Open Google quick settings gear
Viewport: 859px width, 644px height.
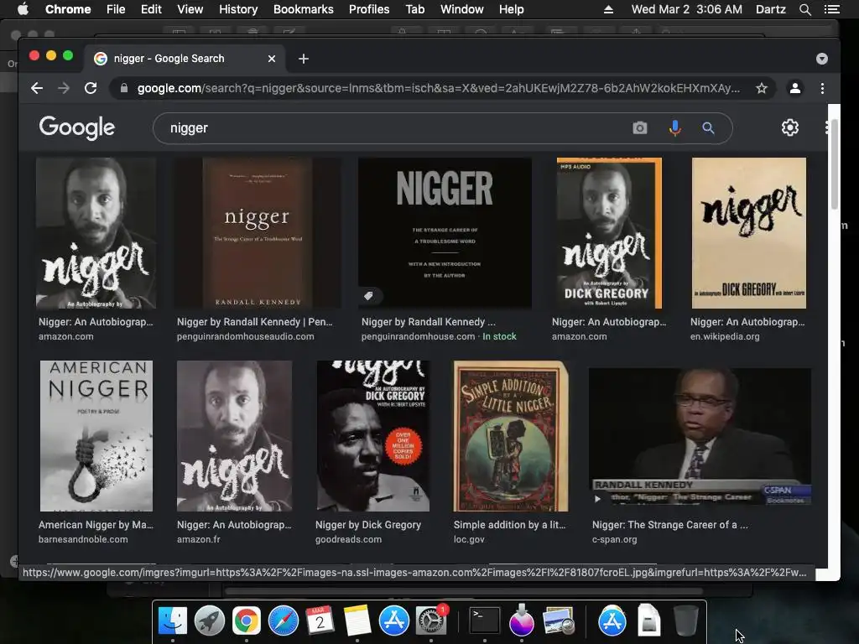(790, 127)
